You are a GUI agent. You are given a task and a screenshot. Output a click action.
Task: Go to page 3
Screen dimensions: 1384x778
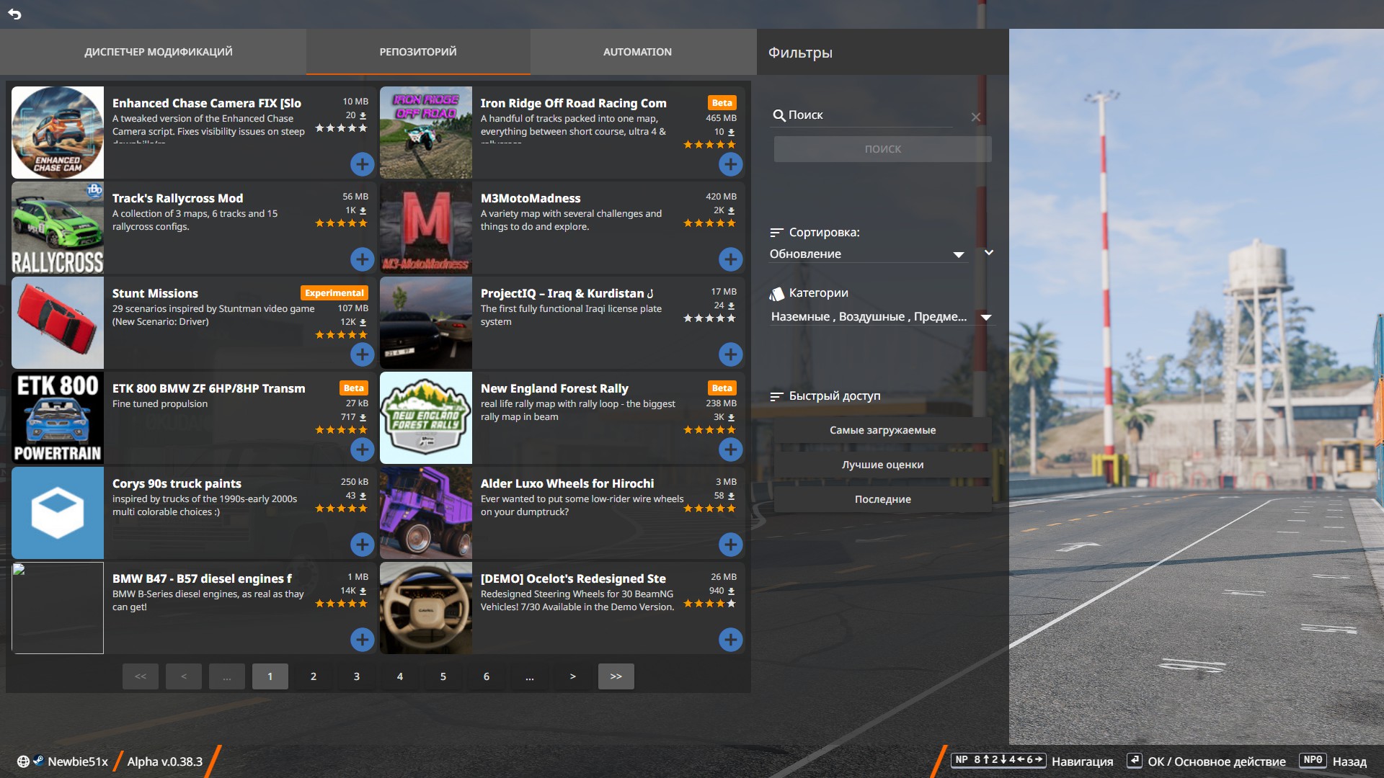coord(357,676)
